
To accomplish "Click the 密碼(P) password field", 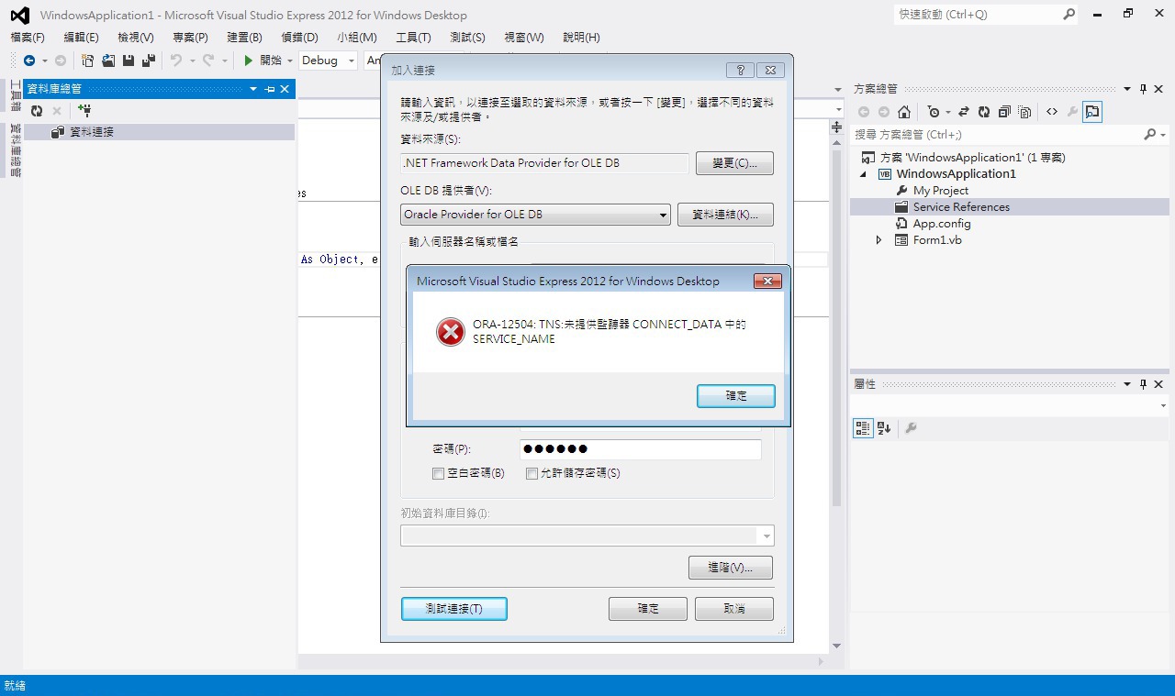I will 641,449.
